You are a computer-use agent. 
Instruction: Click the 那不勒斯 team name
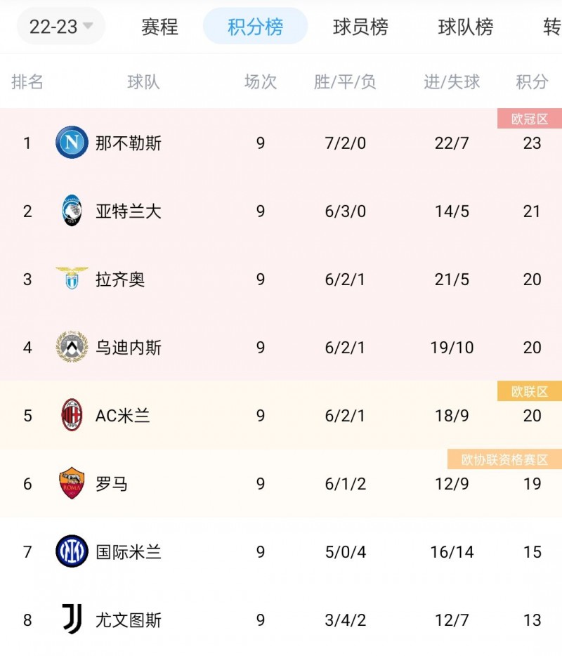pyautogui.click(x=129, y=143)
